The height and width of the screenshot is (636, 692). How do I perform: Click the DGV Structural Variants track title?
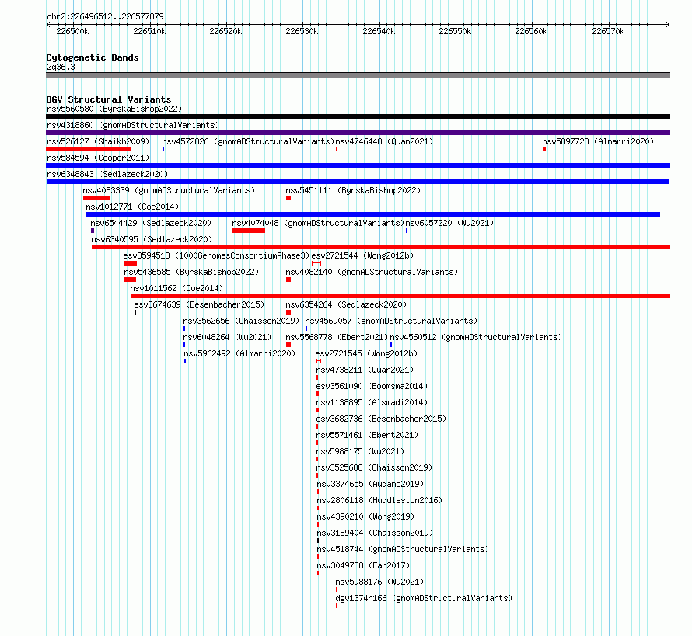click(x=109, y=99)
